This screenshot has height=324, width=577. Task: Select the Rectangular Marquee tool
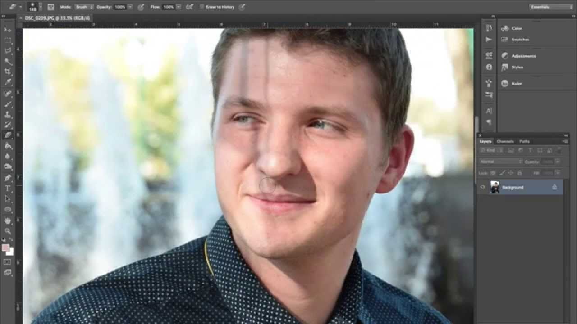click(x=8, y=40)
